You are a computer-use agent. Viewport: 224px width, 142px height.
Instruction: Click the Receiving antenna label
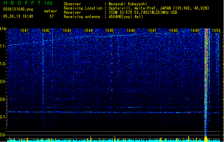click(82, 17)
